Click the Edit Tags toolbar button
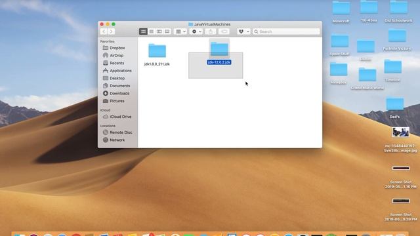Screen dimensions: 420x236 click(224, 31)
